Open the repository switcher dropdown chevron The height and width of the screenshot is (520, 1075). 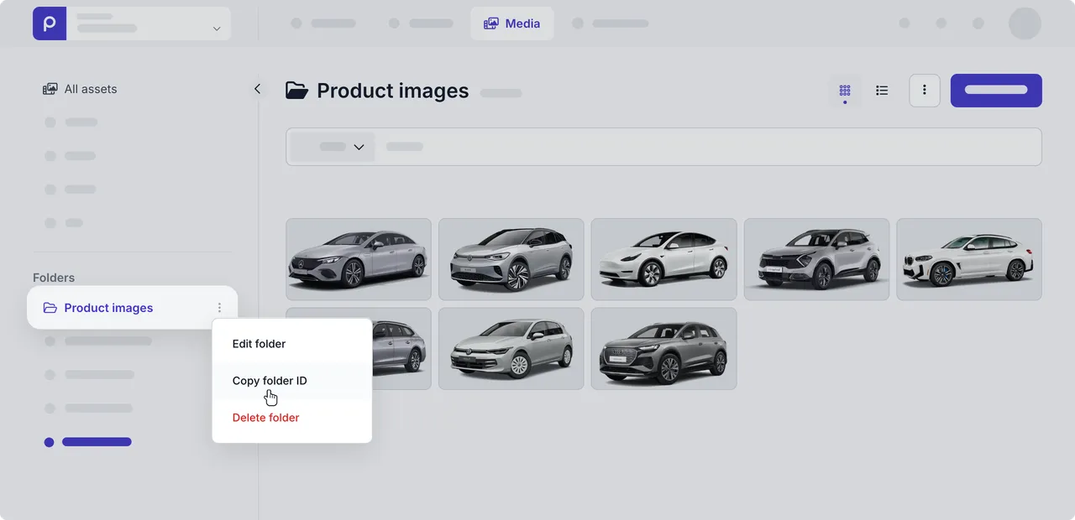point(217,29)
